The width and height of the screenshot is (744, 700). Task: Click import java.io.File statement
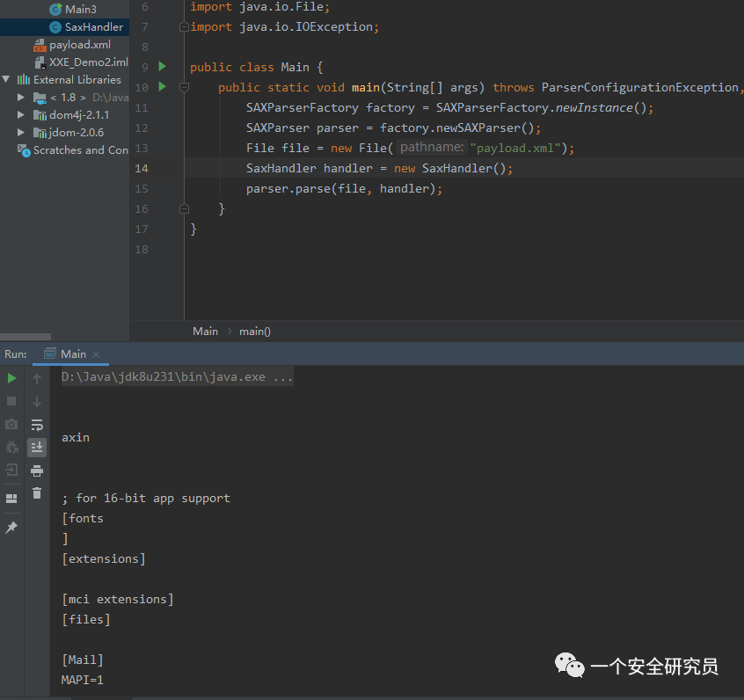[259, 7]
